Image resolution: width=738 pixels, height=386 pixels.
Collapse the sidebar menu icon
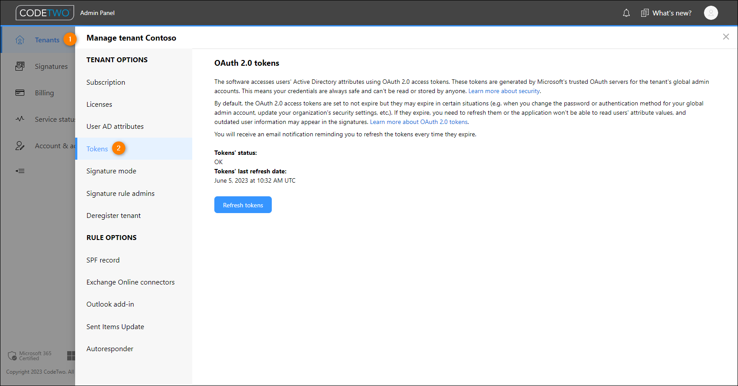tap(20, 171)
